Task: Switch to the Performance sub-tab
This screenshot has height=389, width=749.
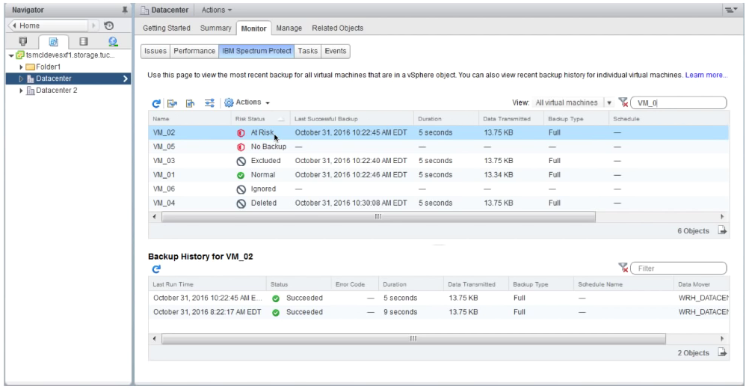Action: pos(194,51)
